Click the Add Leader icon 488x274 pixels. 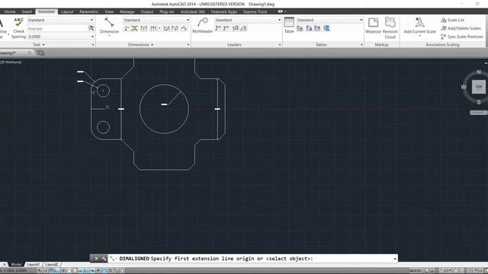click(218, 28)
